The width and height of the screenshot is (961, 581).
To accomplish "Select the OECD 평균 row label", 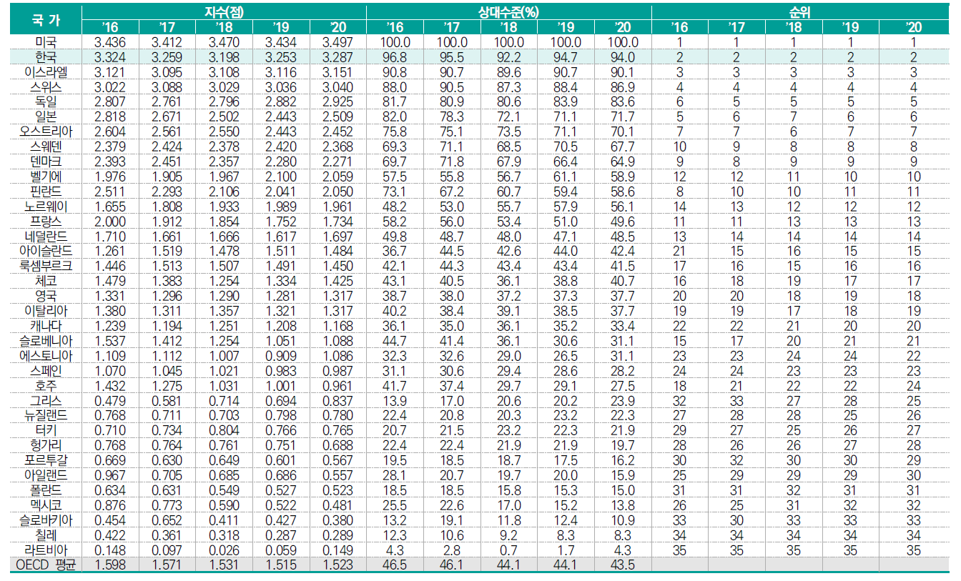I will click(x=46, y=564).
